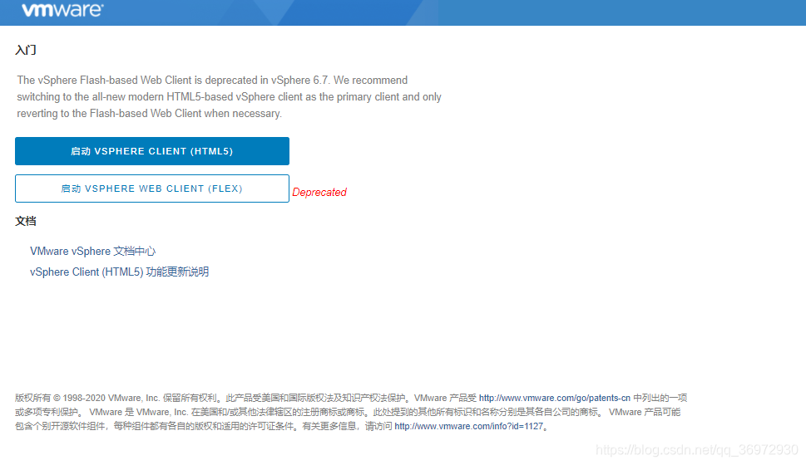Launch vSphere Web Client (FLEX) button
The image size is (806, 465).
tap(152, 188)
